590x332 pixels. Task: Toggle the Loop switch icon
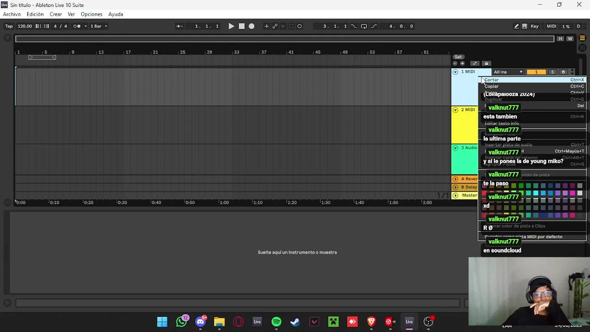(x=364, y=26)
